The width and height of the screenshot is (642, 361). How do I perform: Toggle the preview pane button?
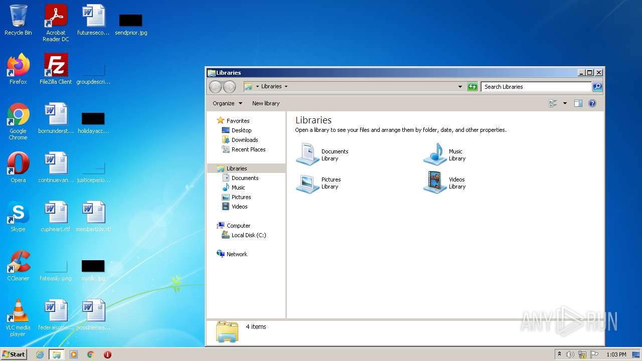tap(578, 103)
